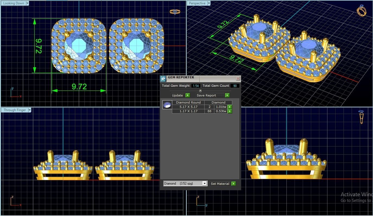Click green arrow for 0.53tw row
373x216 pixels.
point(230,111)
